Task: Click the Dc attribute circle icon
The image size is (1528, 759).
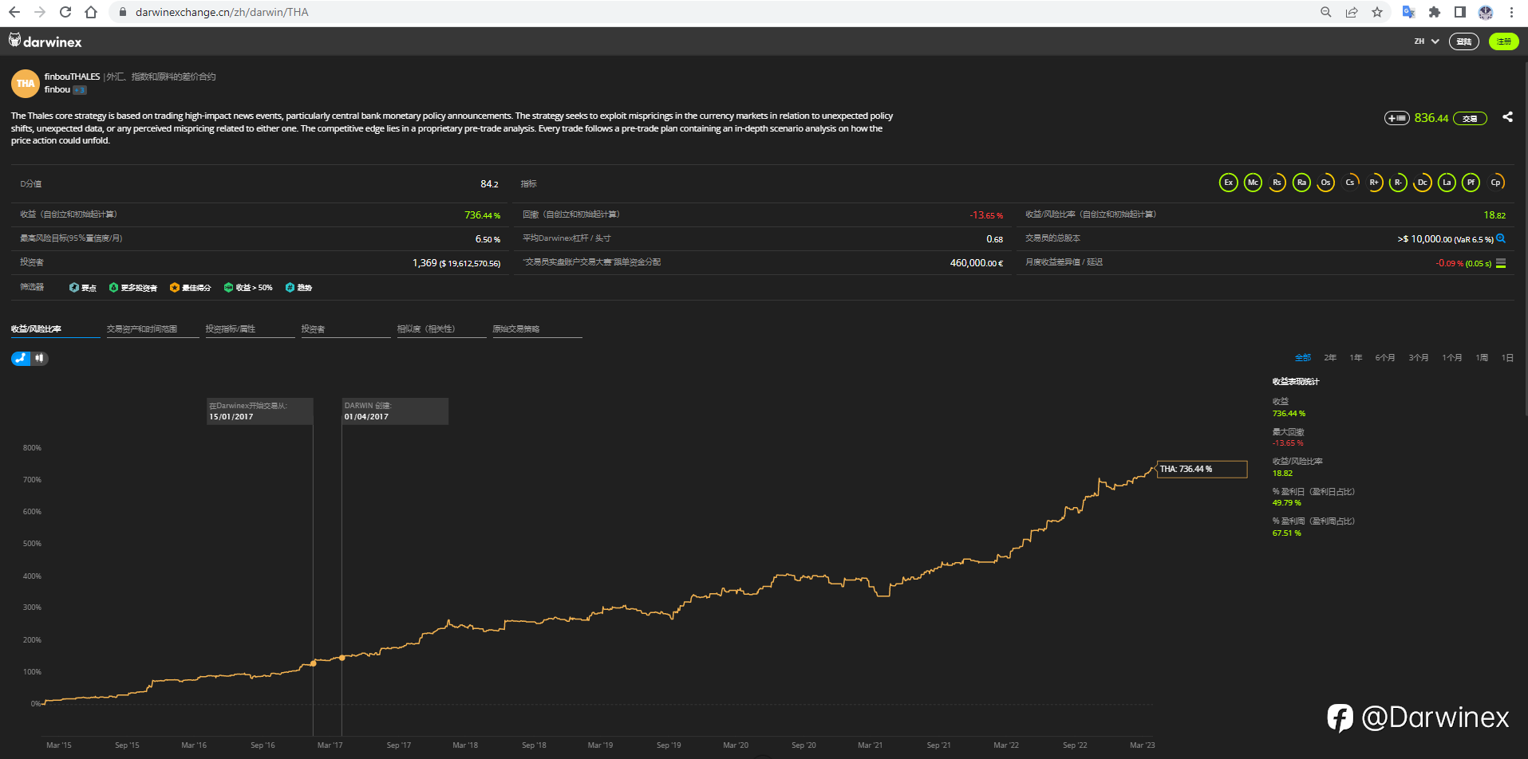Action: (x=1423, y=183)
